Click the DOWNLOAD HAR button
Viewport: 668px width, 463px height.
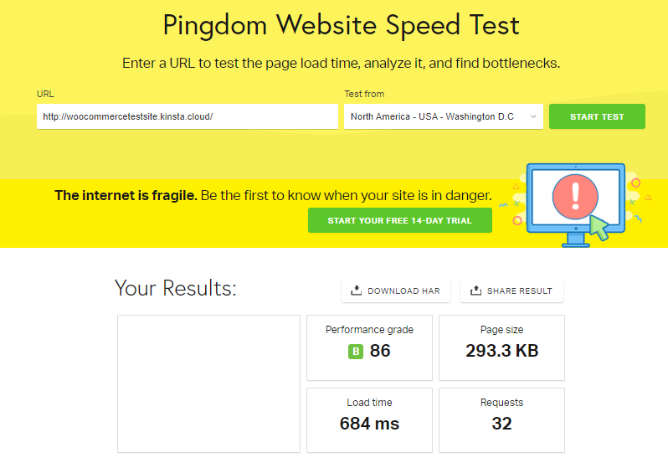396,291
